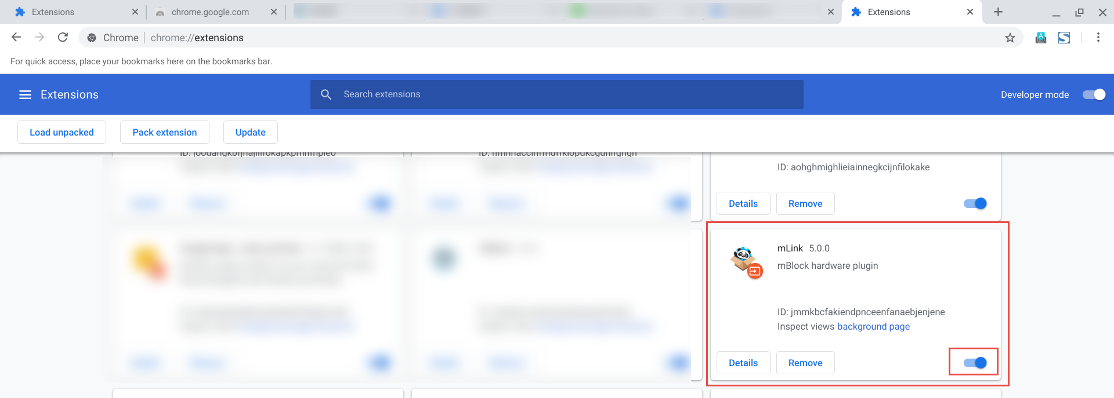The image size is (1114, 398).
Task: Toggle Developer mode off
Action: (x=1094, y=94)
